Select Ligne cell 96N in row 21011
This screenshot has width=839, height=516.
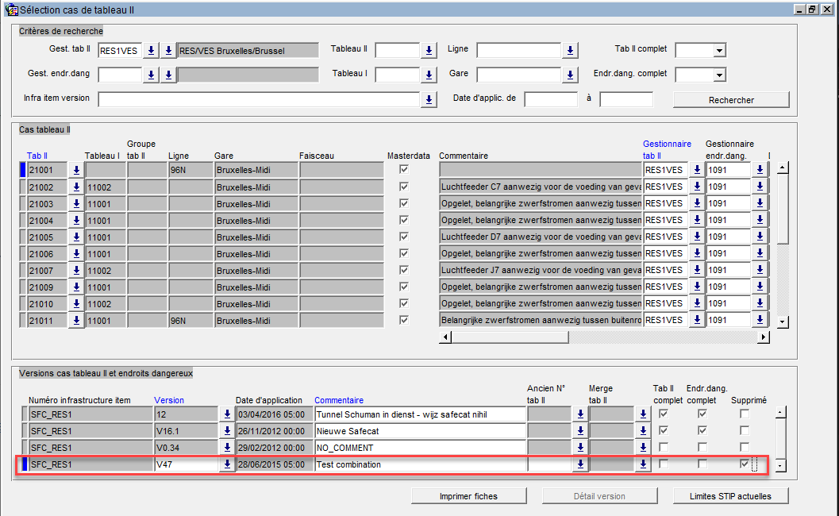(x=190, y=321)
